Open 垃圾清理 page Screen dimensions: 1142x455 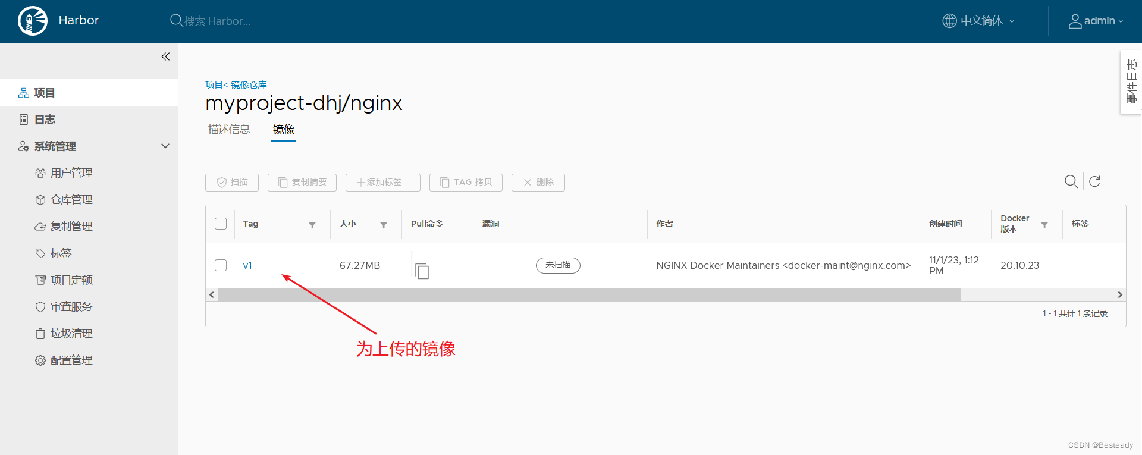[x=71, y=334]
